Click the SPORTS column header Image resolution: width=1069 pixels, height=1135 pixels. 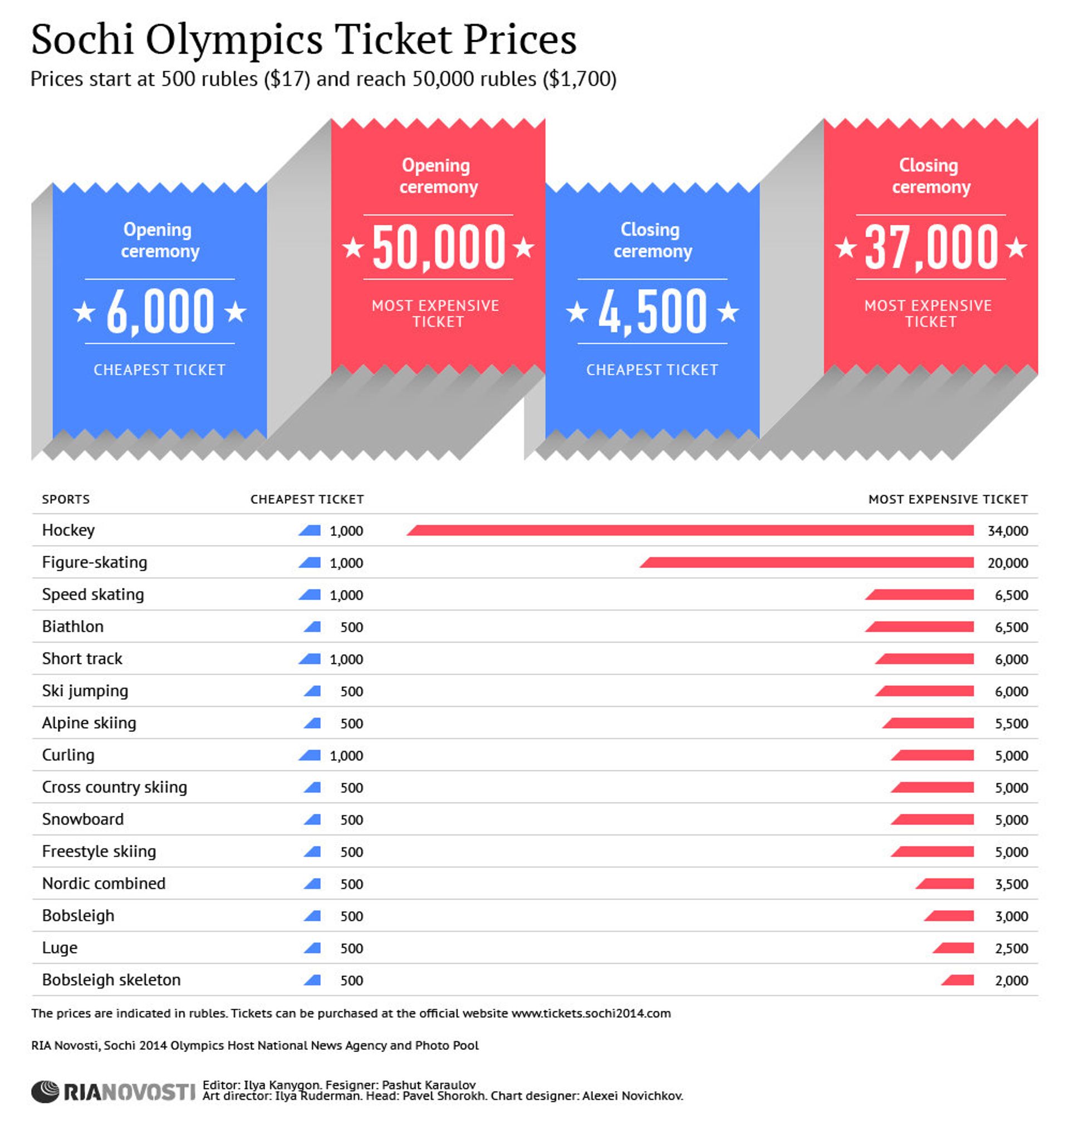tap(66, 499)
